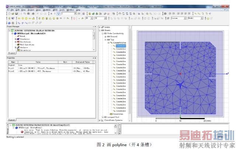This screenshot has width=236, height=149.
Task: Collapse the Top sheet node
Action: click(x=105, y=40)
